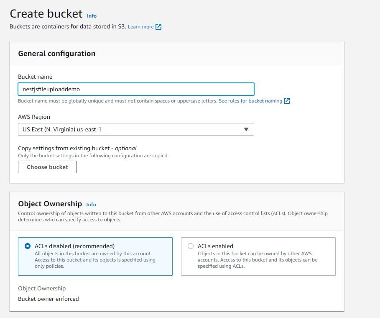Click external link icon beside Learn more
The image size is (380, 318).
click(158, 27)
